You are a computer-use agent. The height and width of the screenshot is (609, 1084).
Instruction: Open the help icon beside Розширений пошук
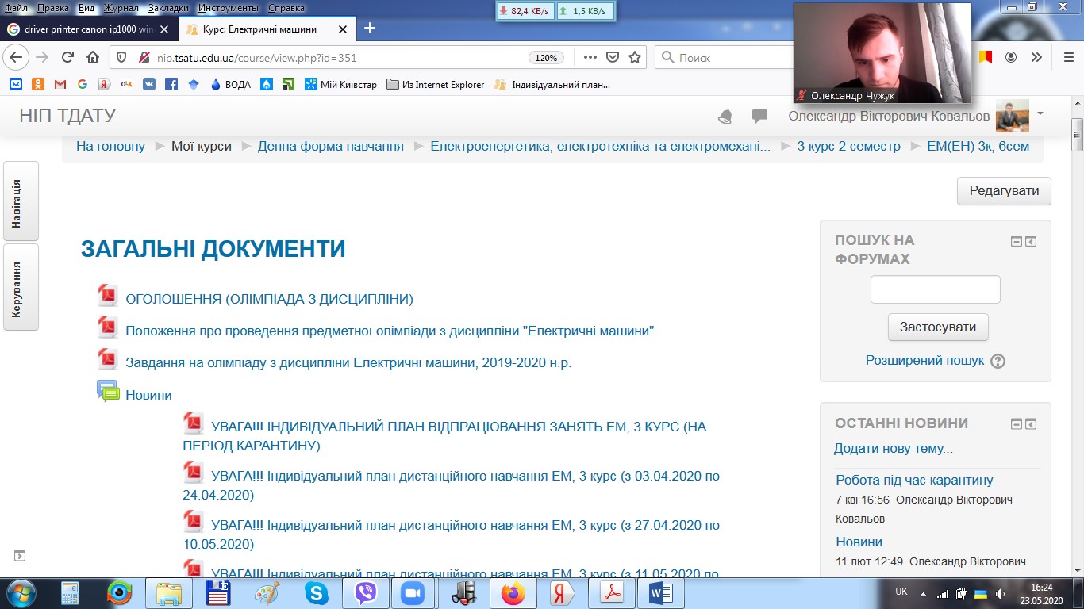click(998, 361)
